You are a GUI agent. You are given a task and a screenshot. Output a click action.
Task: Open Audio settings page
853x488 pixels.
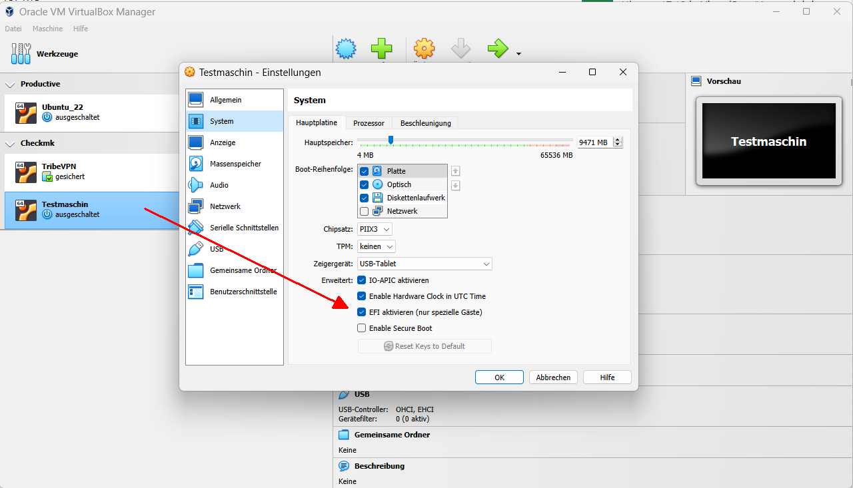235,185
